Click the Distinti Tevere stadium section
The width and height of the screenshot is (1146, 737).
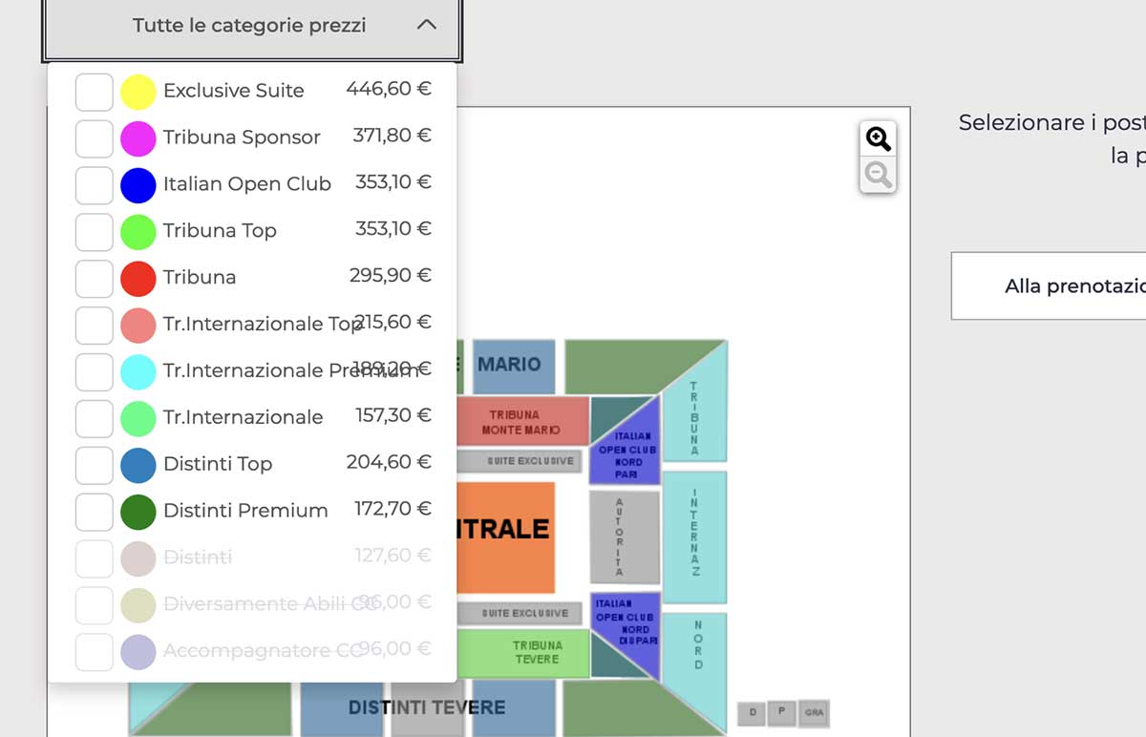(x=426, y=708)
